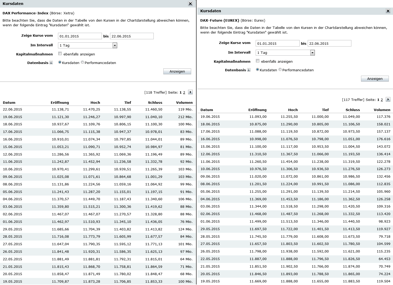Image resolution: width=393 pixels, height=285 pixels.
Task: Click Hoch column header in DAX-Future table
Action: tap(293, 110)
